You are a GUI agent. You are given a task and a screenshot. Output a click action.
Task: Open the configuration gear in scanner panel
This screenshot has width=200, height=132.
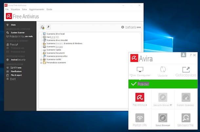pyautogui.click(x=123, y=27)
